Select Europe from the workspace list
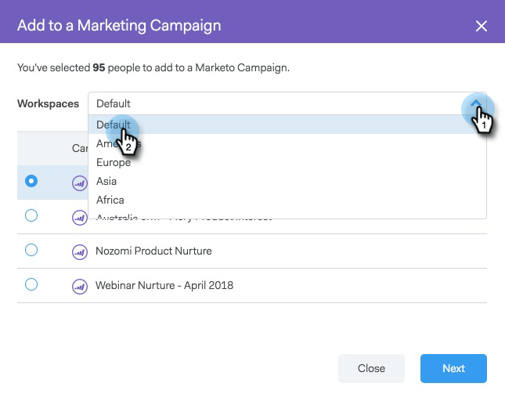This screenshot has width=505, height=394. point(113,163)
